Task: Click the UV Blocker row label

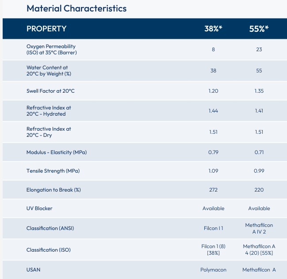Action: point(39,208)
